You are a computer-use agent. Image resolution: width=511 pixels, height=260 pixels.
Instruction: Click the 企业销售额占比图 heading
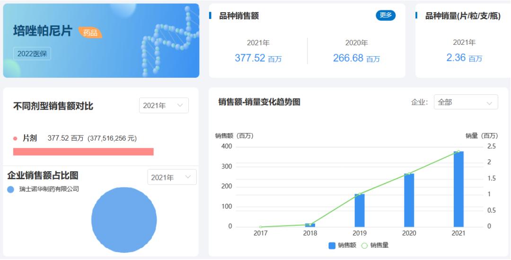[x=43, y=176]
